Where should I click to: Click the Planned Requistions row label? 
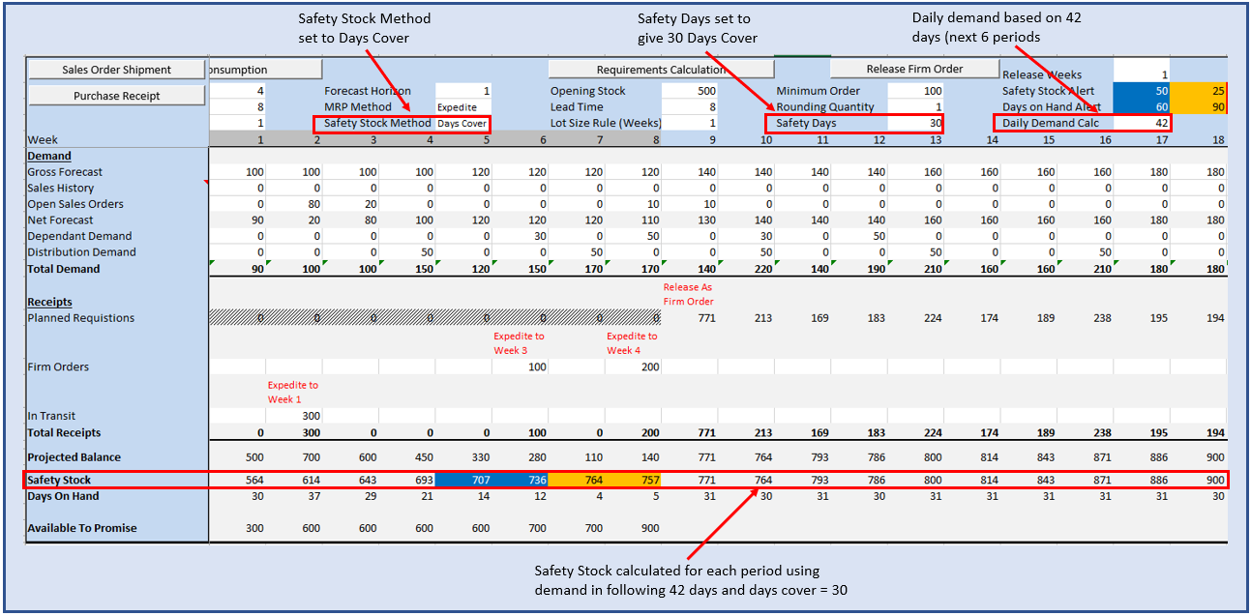(x=81, y=318)
